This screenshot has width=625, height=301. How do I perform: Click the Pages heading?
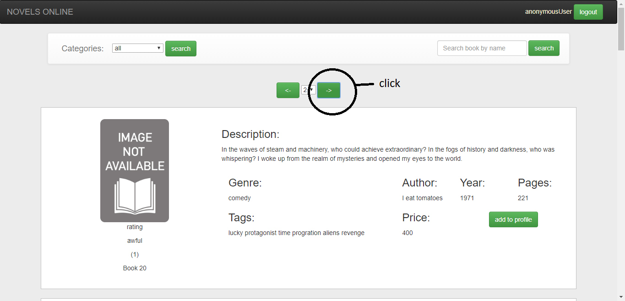535,183
